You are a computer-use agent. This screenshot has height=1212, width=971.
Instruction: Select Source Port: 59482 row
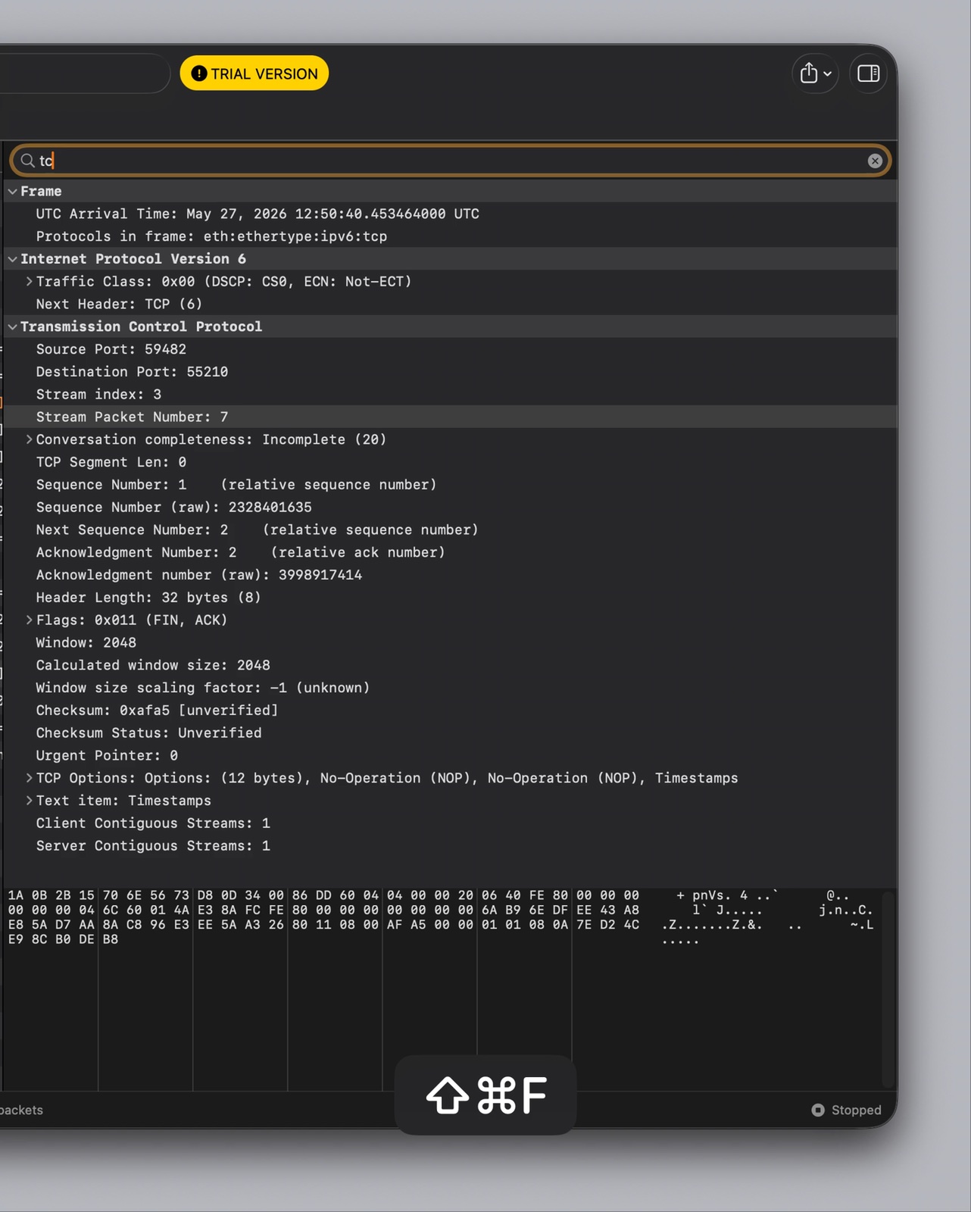point(451,349)
